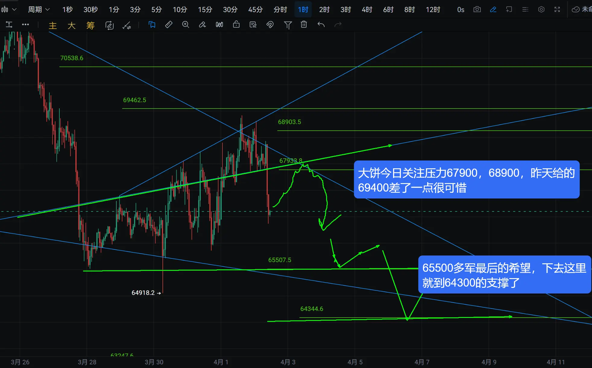Click the zoom-in magnifier tool
Viewport: 592px width, 368px height.
click(x=186, y=25)
